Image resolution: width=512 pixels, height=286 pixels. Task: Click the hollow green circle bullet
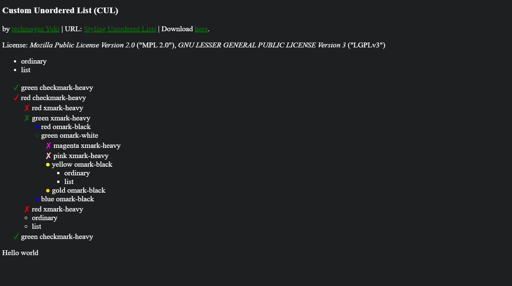pos(37,136)
